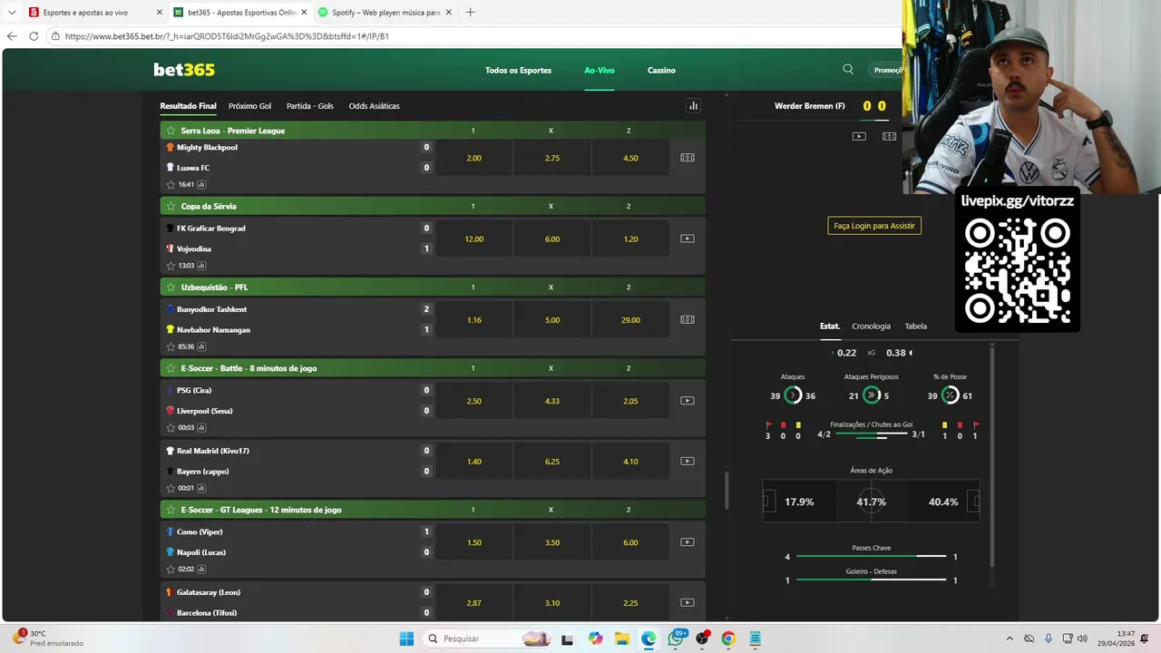The image size is (1161, 653).
Task: Open the stats chart icon beside Odds Asiáticas
Action: click(x=694, y=106)
